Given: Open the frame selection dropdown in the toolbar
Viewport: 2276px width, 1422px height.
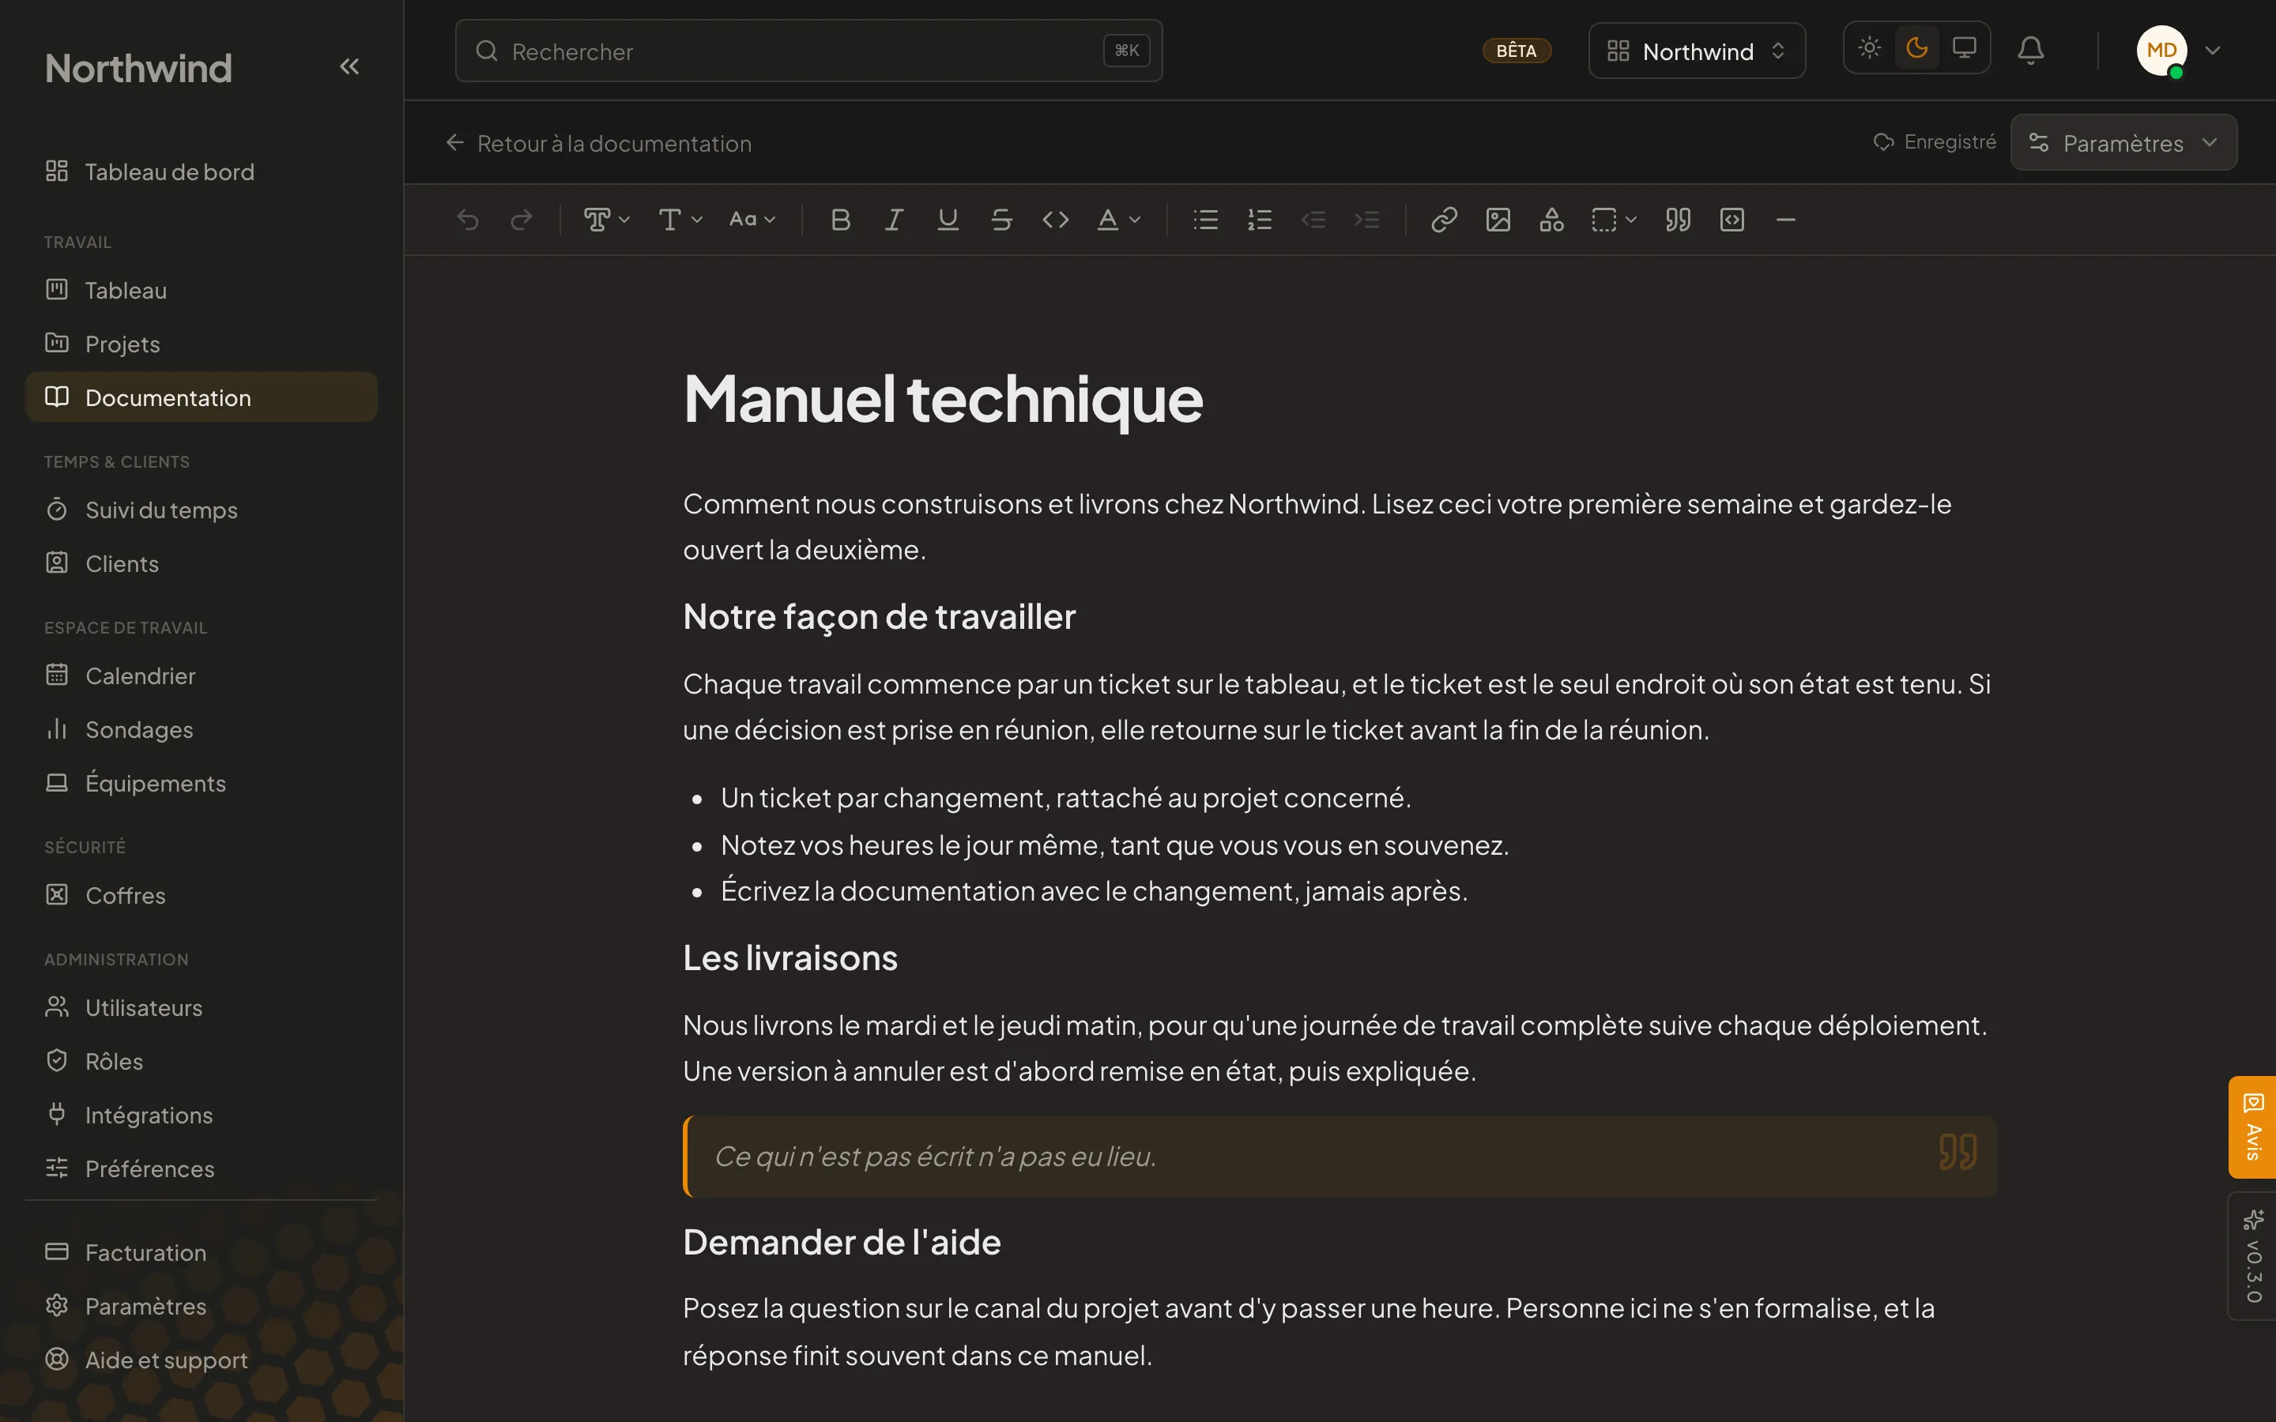Looking at the screenshot, I should tap(1614, 220).
